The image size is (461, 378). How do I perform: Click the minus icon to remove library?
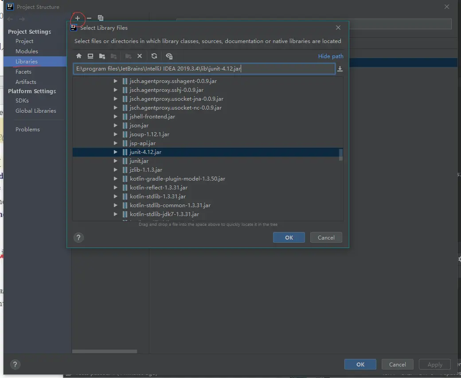coord(89,18)
